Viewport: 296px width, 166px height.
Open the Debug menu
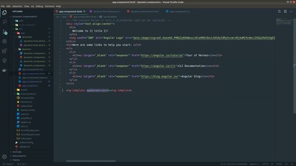pyautogui.click(x=39, y=6)
